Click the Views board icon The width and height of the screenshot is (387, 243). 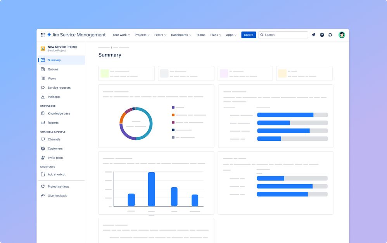click(x=43, y=79)
